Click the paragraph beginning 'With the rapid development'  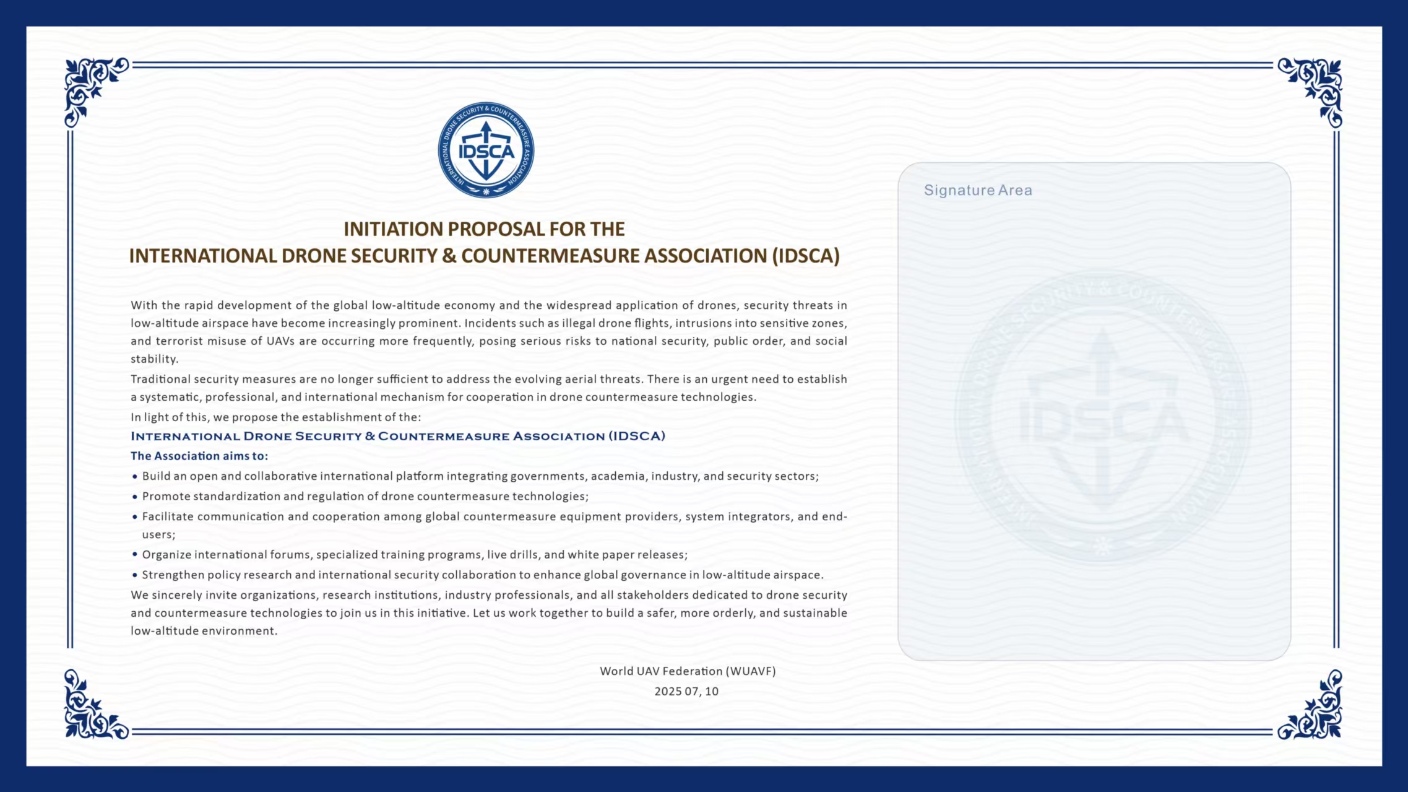point(489,332)
